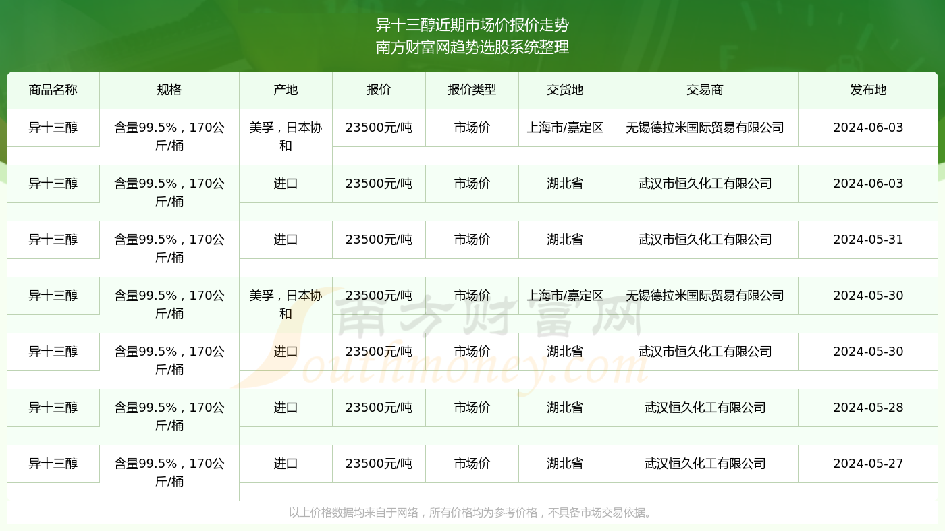
Task: Click the date 2024-05-28
Action: [x=868, y=408]
